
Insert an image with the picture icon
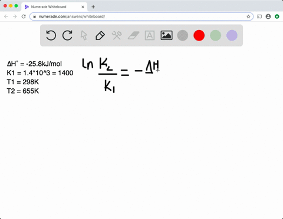point(166,35)
